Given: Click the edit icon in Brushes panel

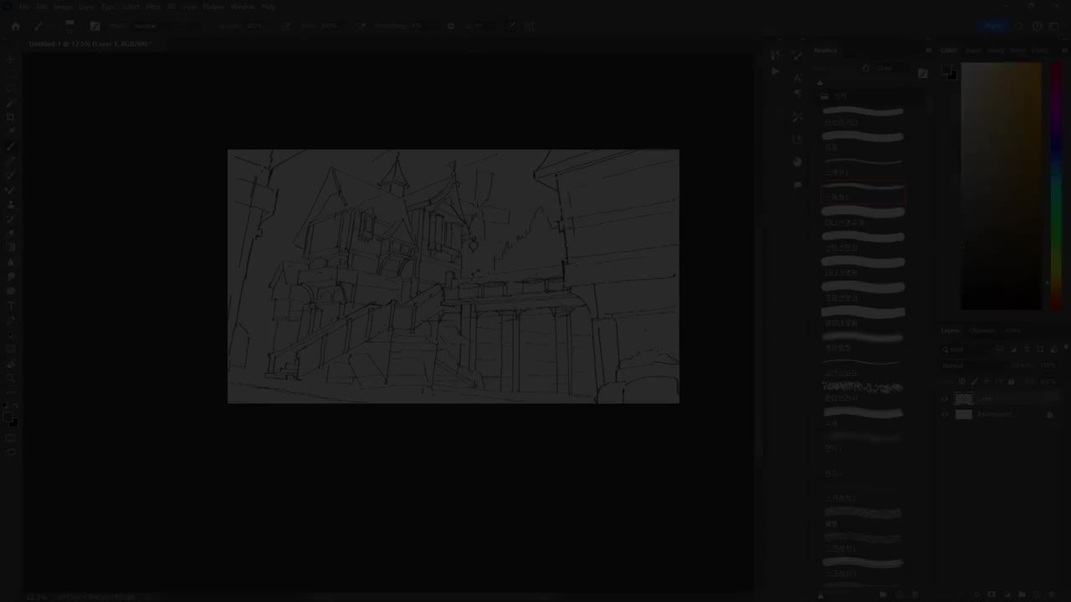Looking at the screenshot, I should tap(922, 73).
